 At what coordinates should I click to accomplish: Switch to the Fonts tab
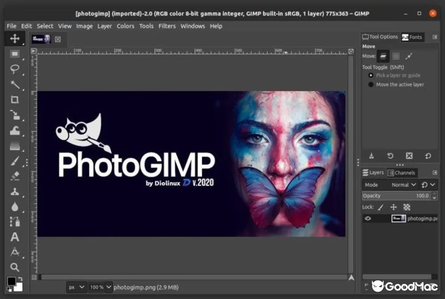[x=413, y=37]
